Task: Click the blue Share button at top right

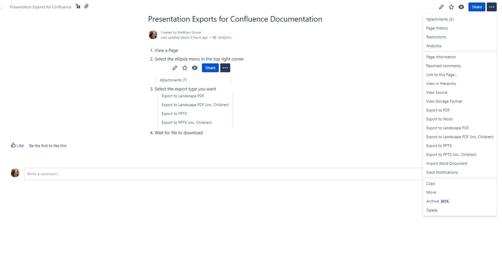Action: pyautogui.click(x=477, y=7)
